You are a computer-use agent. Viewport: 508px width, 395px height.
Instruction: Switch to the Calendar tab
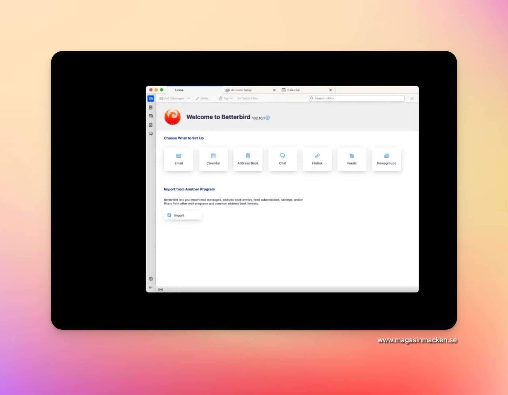point(293,90)
